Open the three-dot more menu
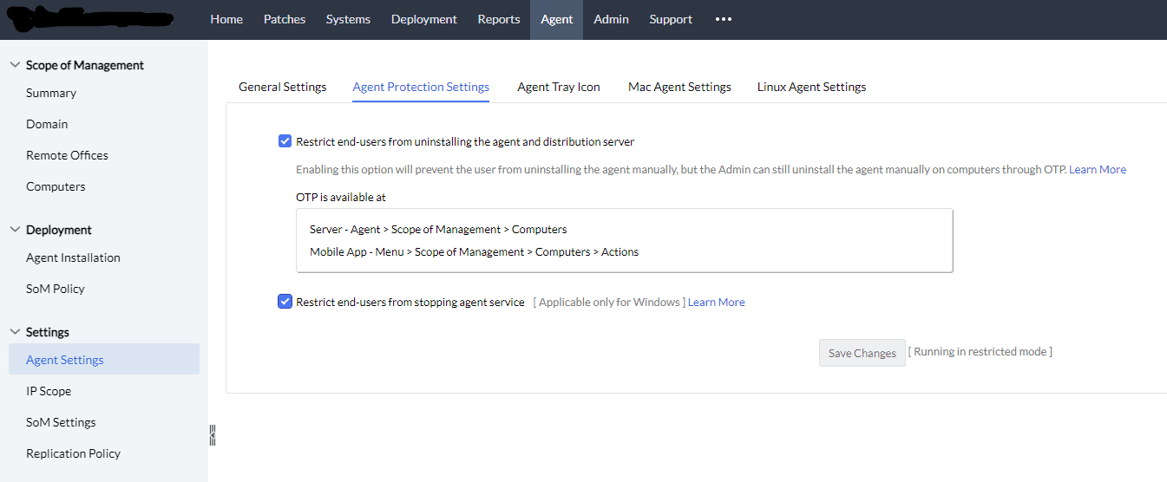 pyautogui.click(x=724, y=19)
